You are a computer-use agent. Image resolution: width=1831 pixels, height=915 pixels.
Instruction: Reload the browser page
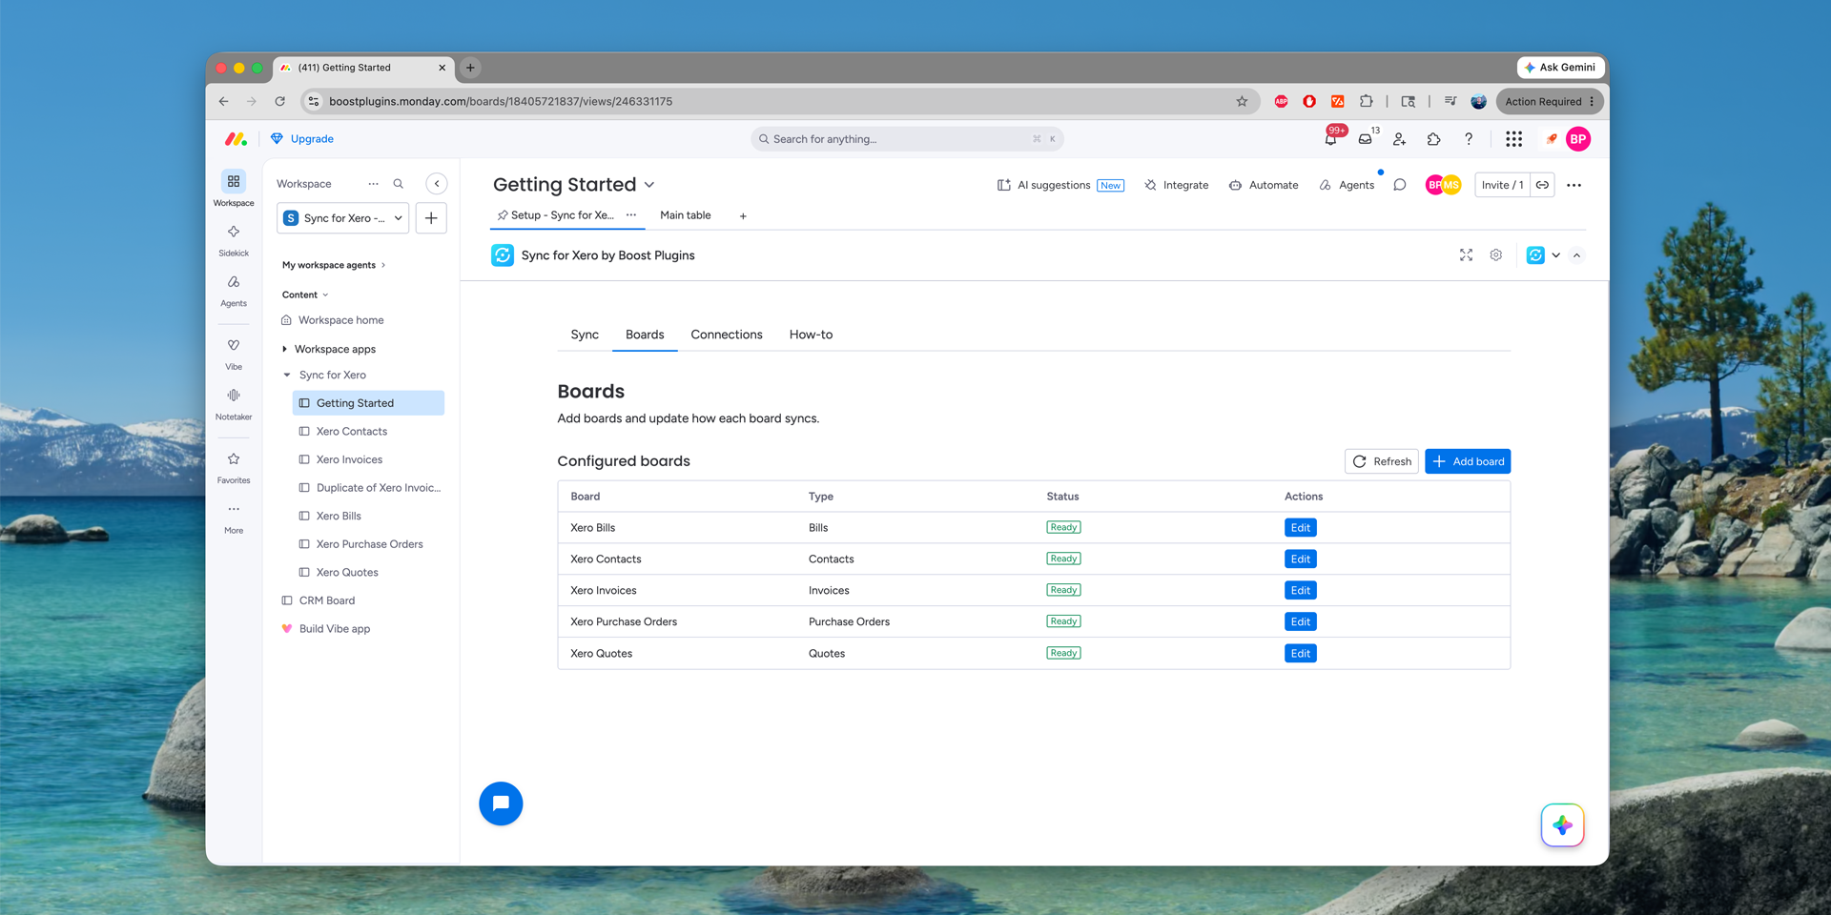pyautogui.click(x=279, y=101)
